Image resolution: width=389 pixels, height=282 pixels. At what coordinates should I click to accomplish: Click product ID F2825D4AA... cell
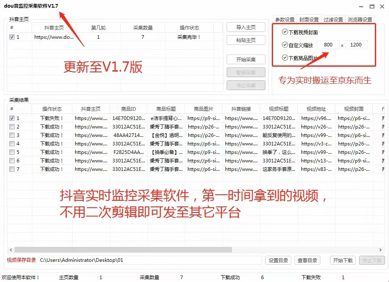128,152
